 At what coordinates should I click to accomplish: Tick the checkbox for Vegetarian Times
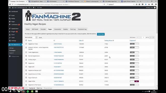tap(26, 44)
